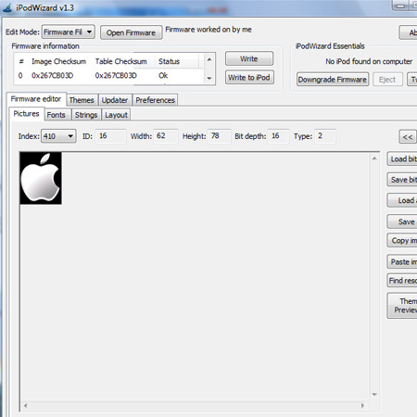This screenshot has height=417, width=417.
Task: Select the Strings sub-tab
Action: (x=86, y=115)
